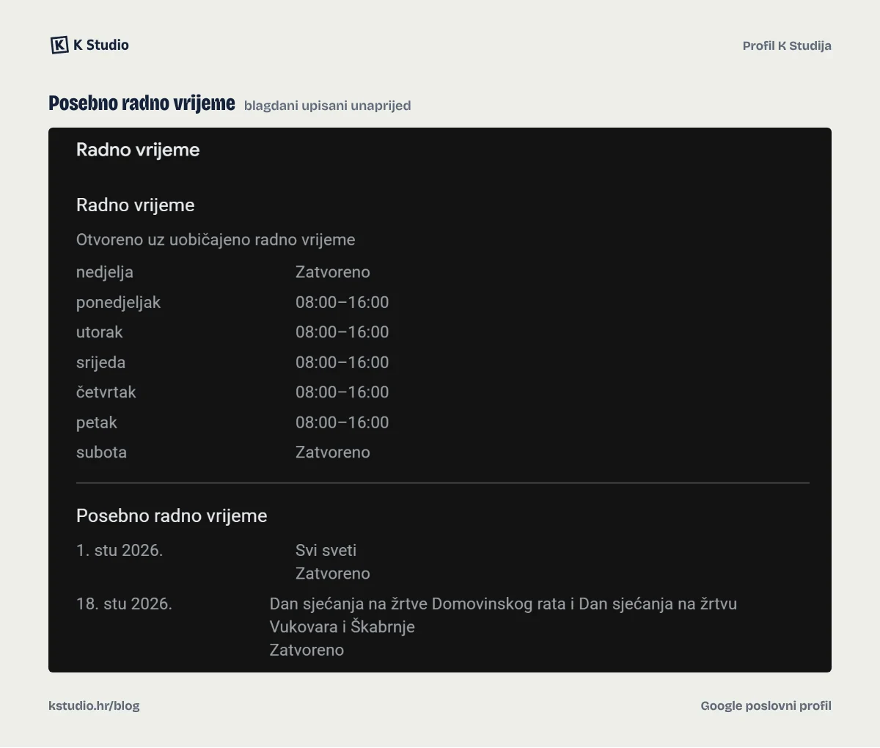Select the srijeda opening hours value
880x748 pixels.
click(342, 362)
